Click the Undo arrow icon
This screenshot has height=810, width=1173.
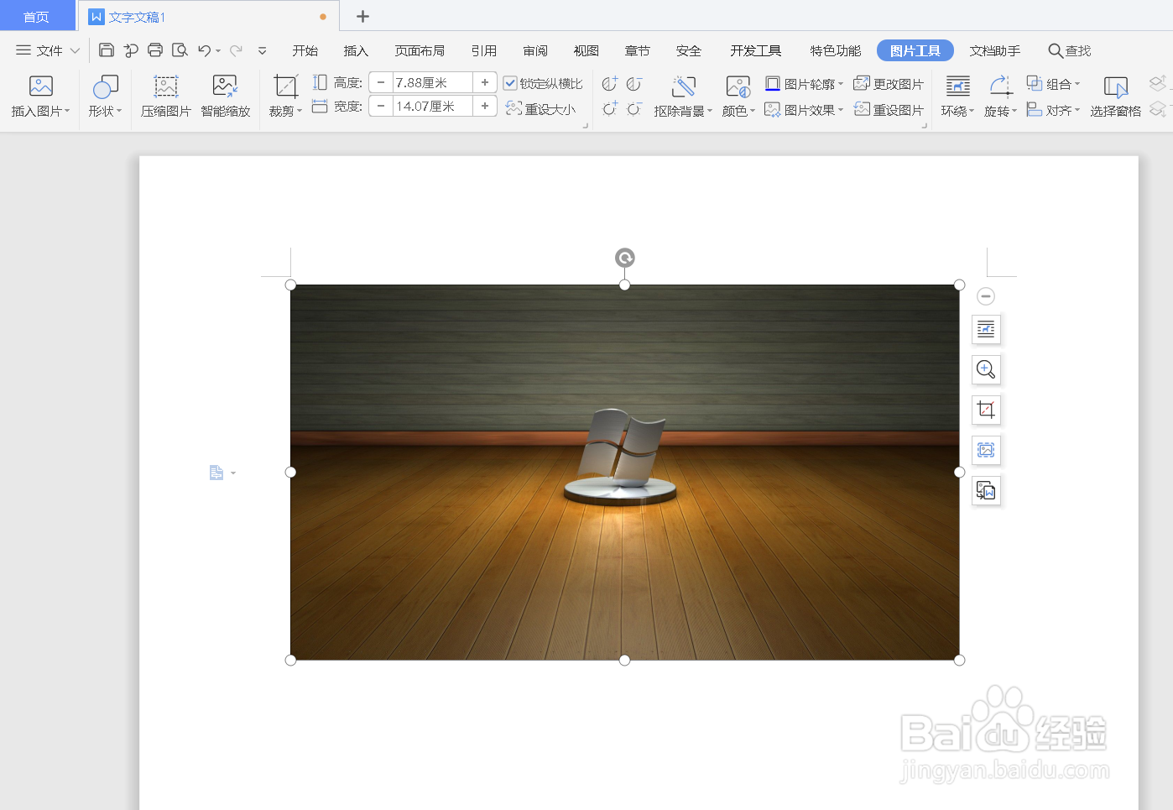pos(204,50)
